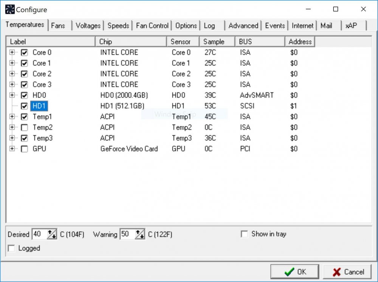Select the HD1 label in the list
This screenshot has height=282, width=378.
[x=39, y=106]
